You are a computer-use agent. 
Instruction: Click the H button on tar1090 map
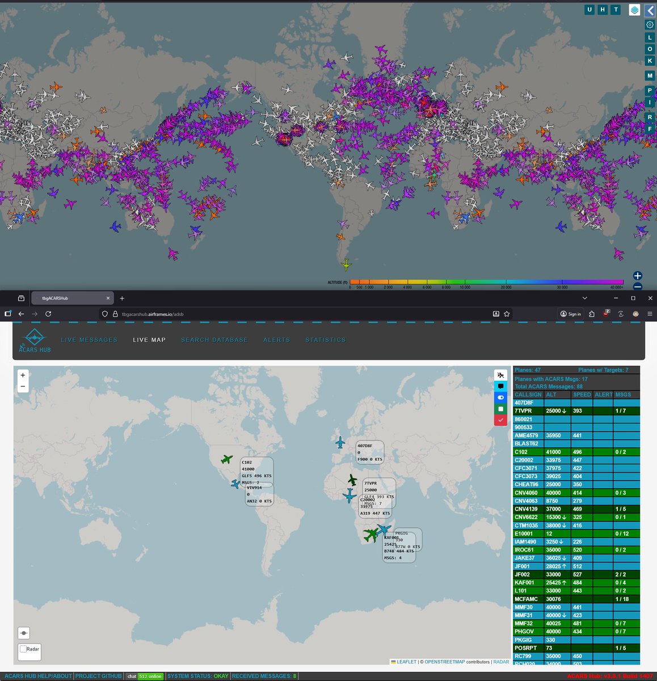(603, 10)
